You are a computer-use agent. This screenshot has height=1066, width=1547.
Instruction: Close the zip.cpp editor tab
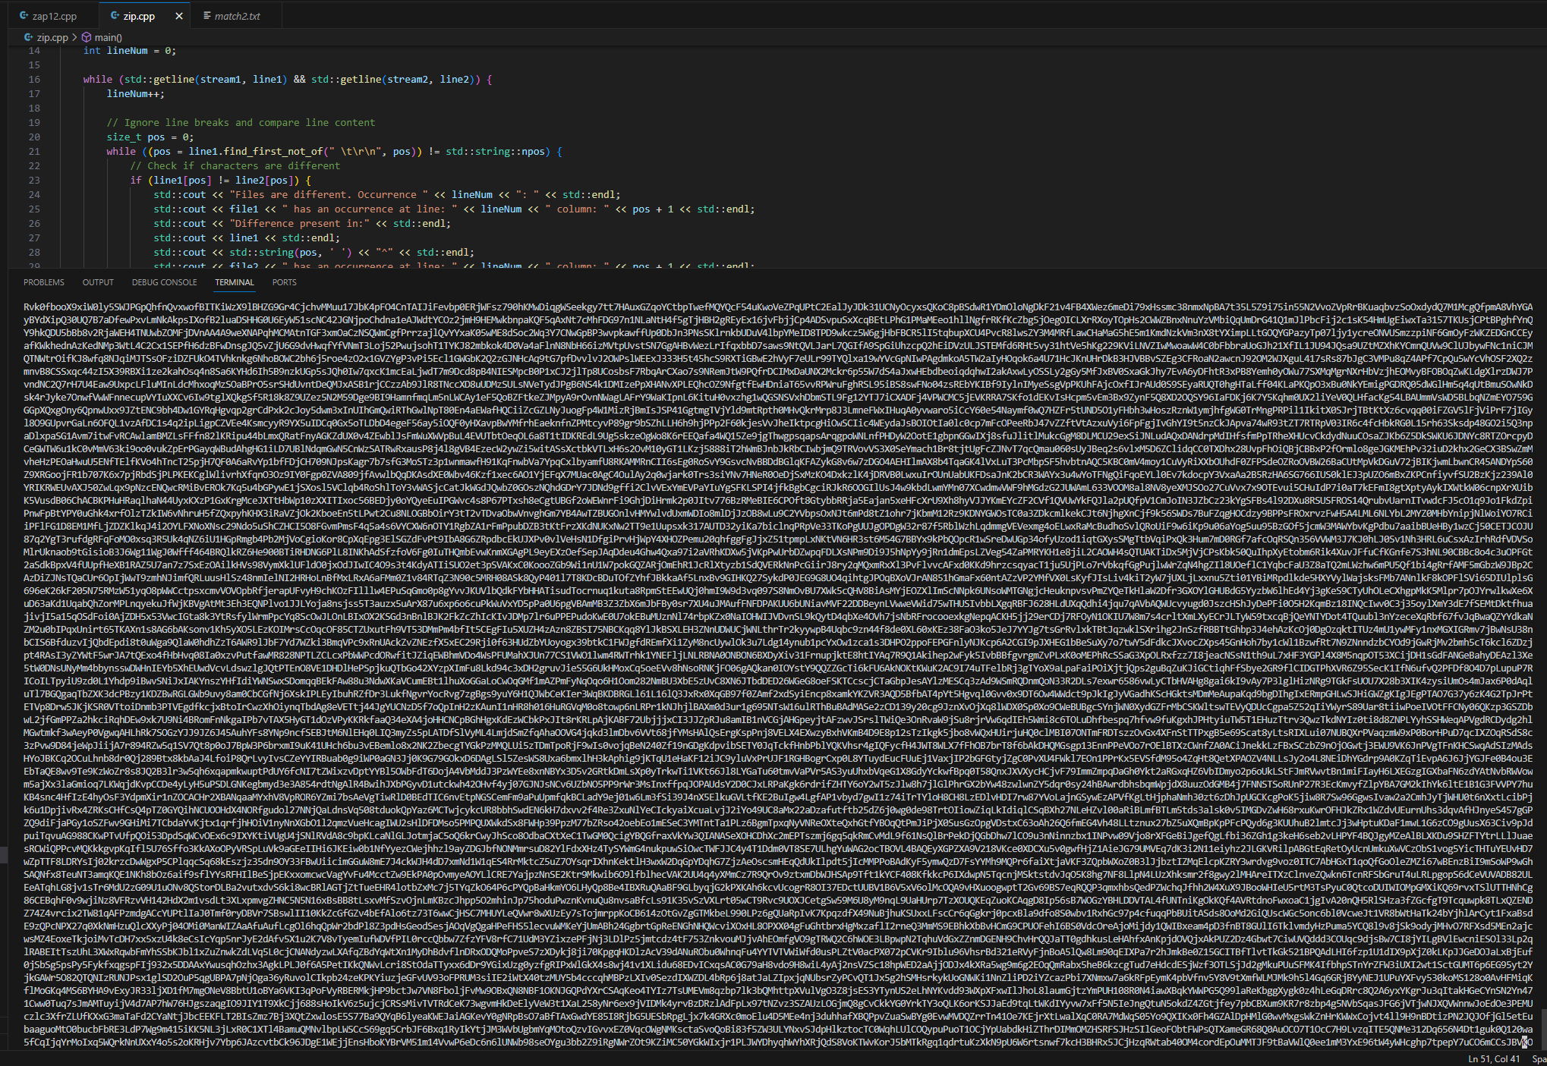click(179, 15)
